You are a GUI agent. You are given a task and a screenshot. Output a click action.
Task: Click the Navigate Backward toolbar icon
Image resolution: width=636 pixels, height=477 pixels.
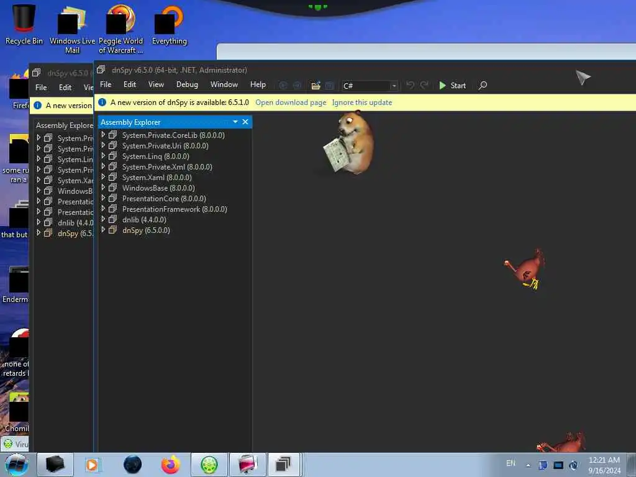click(x=283, y=86)
